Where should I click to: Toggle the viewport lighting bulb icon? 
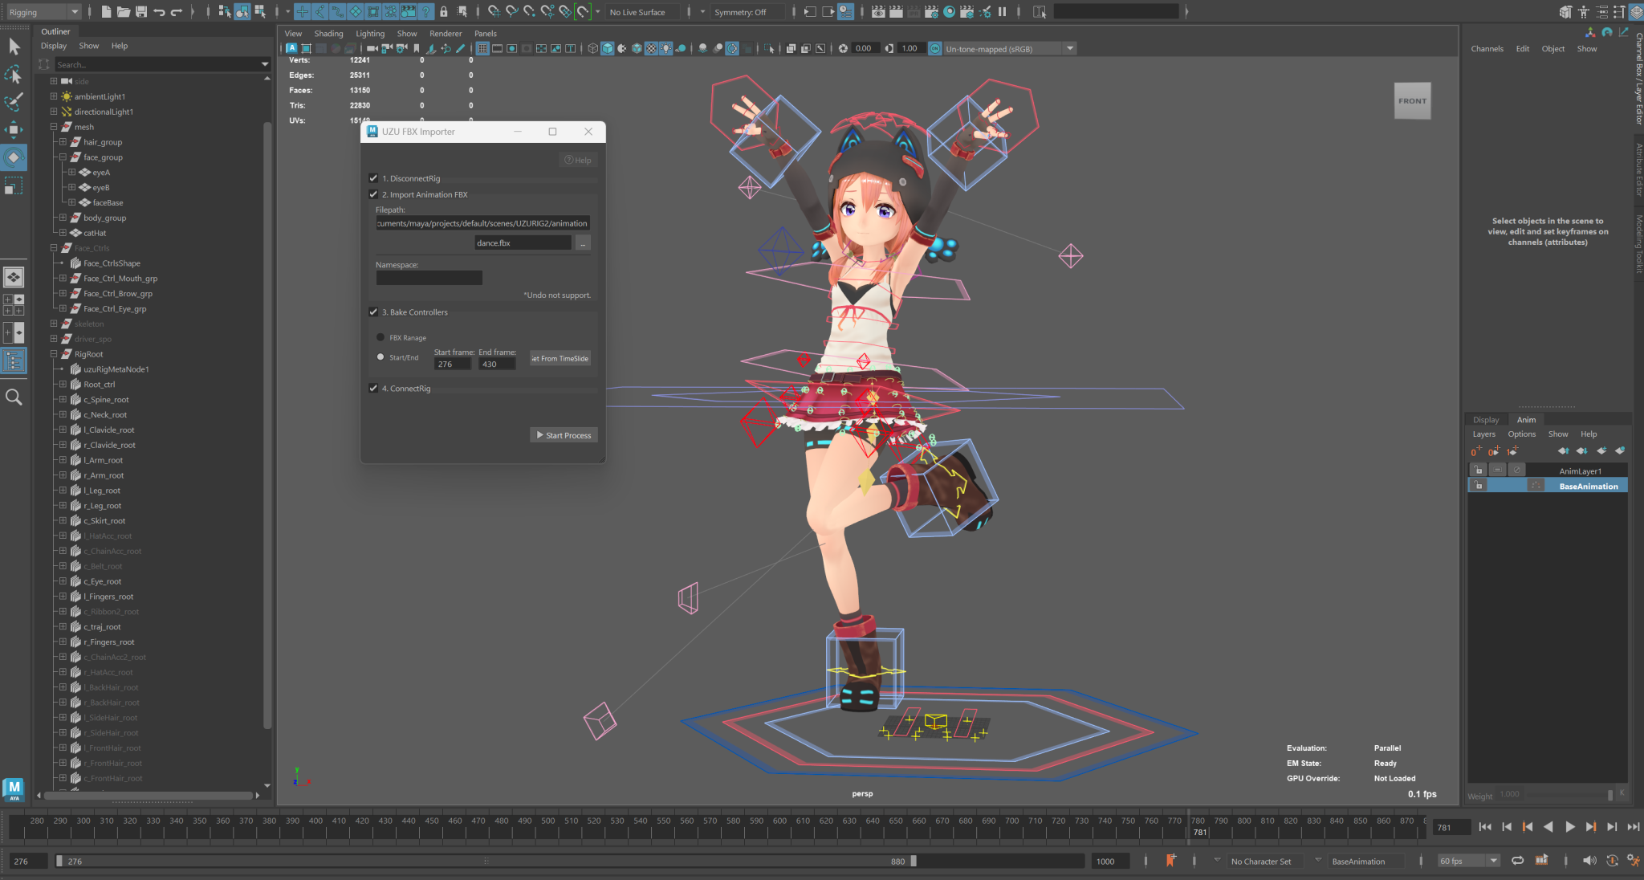(x=667, y=49)
